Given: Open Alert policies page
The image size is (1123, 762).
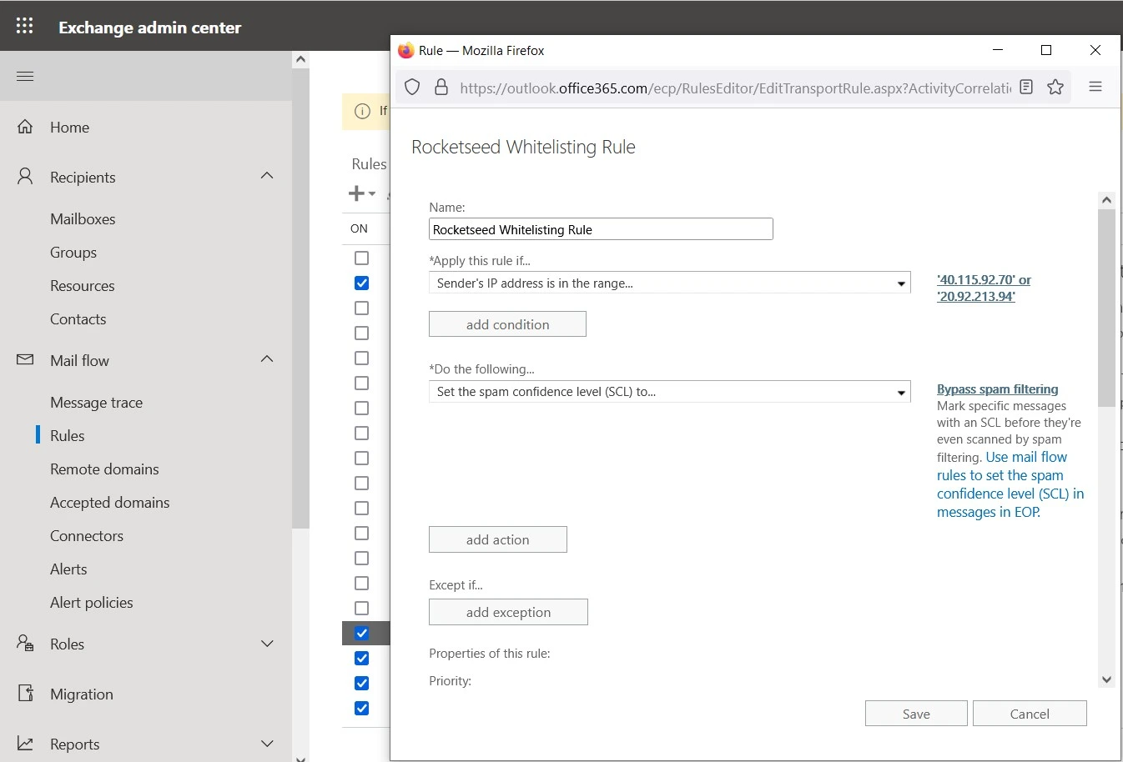Looking at the screenshot, I should (x=92, y=603).
